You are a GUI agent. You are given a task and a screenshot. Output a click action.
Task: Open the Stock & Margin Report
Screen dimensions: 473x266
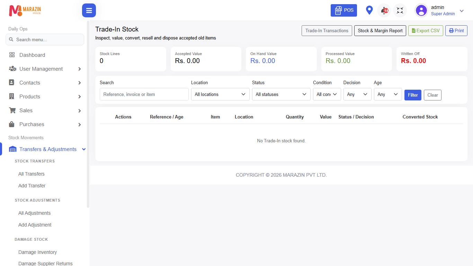coord(380,30)
